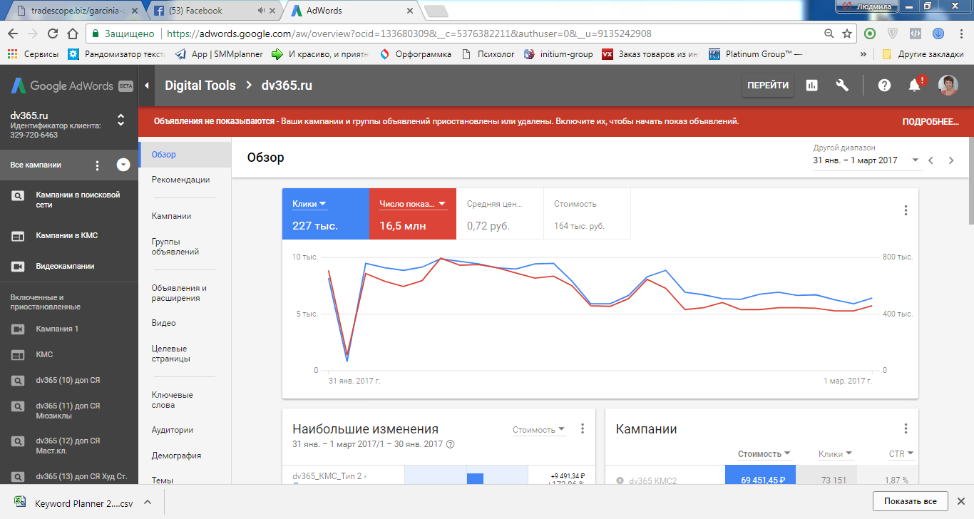This screenshot has width=974, height=519.
Task: Click ПОДРОБНЕЕ in the red alert bar
Action: 931,122
